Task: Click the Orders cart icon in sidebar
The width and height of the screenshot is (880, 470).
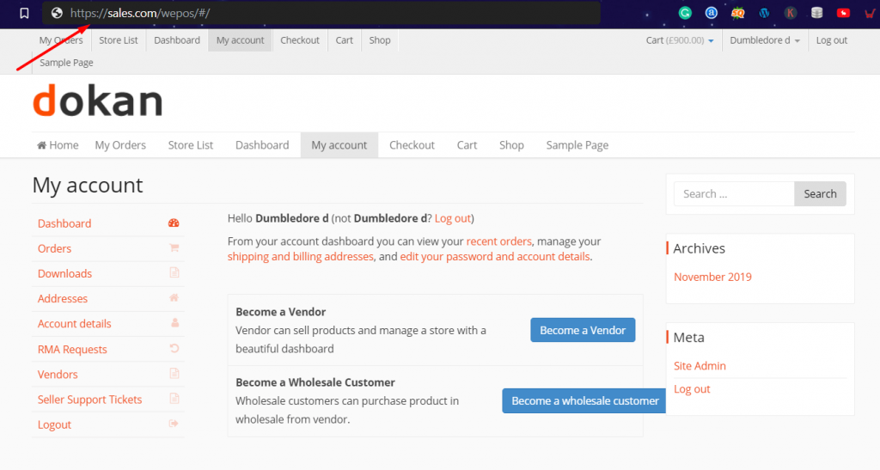Action: coord(174,248)
